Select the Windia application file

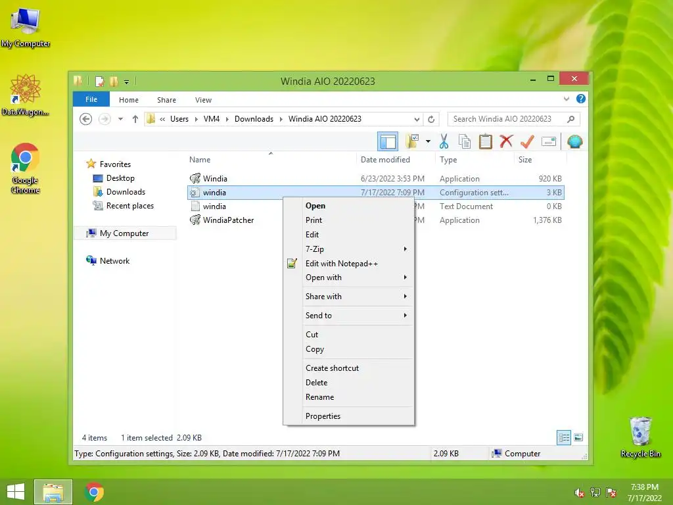tap(375, 179)
